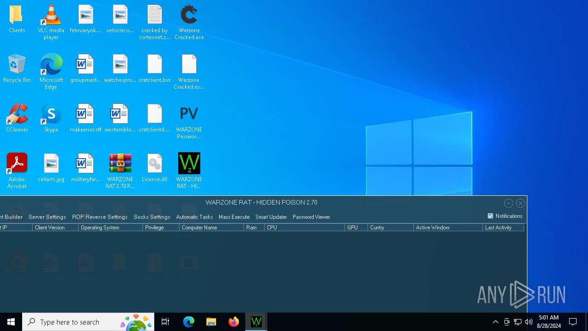
Task: Select the westernblo Word document
Action: [120, 118]
